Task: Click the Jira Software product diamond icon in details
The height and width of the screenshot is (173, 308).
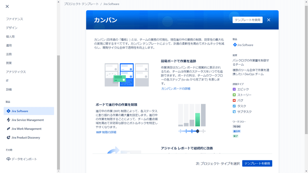Action: coord(235,45)
